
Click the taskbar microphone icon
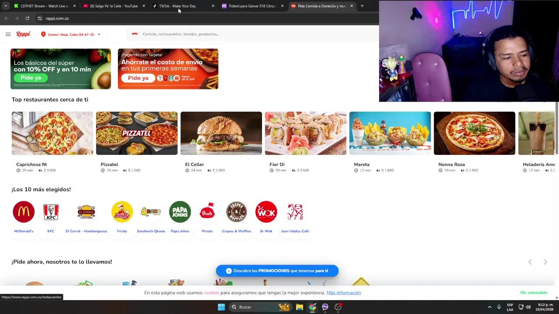click(x=499, y=307)
